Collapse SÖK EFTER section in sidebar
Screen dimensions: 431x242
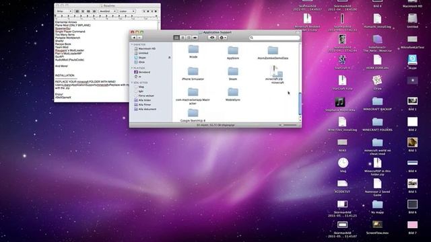click(x=132, y=83)
